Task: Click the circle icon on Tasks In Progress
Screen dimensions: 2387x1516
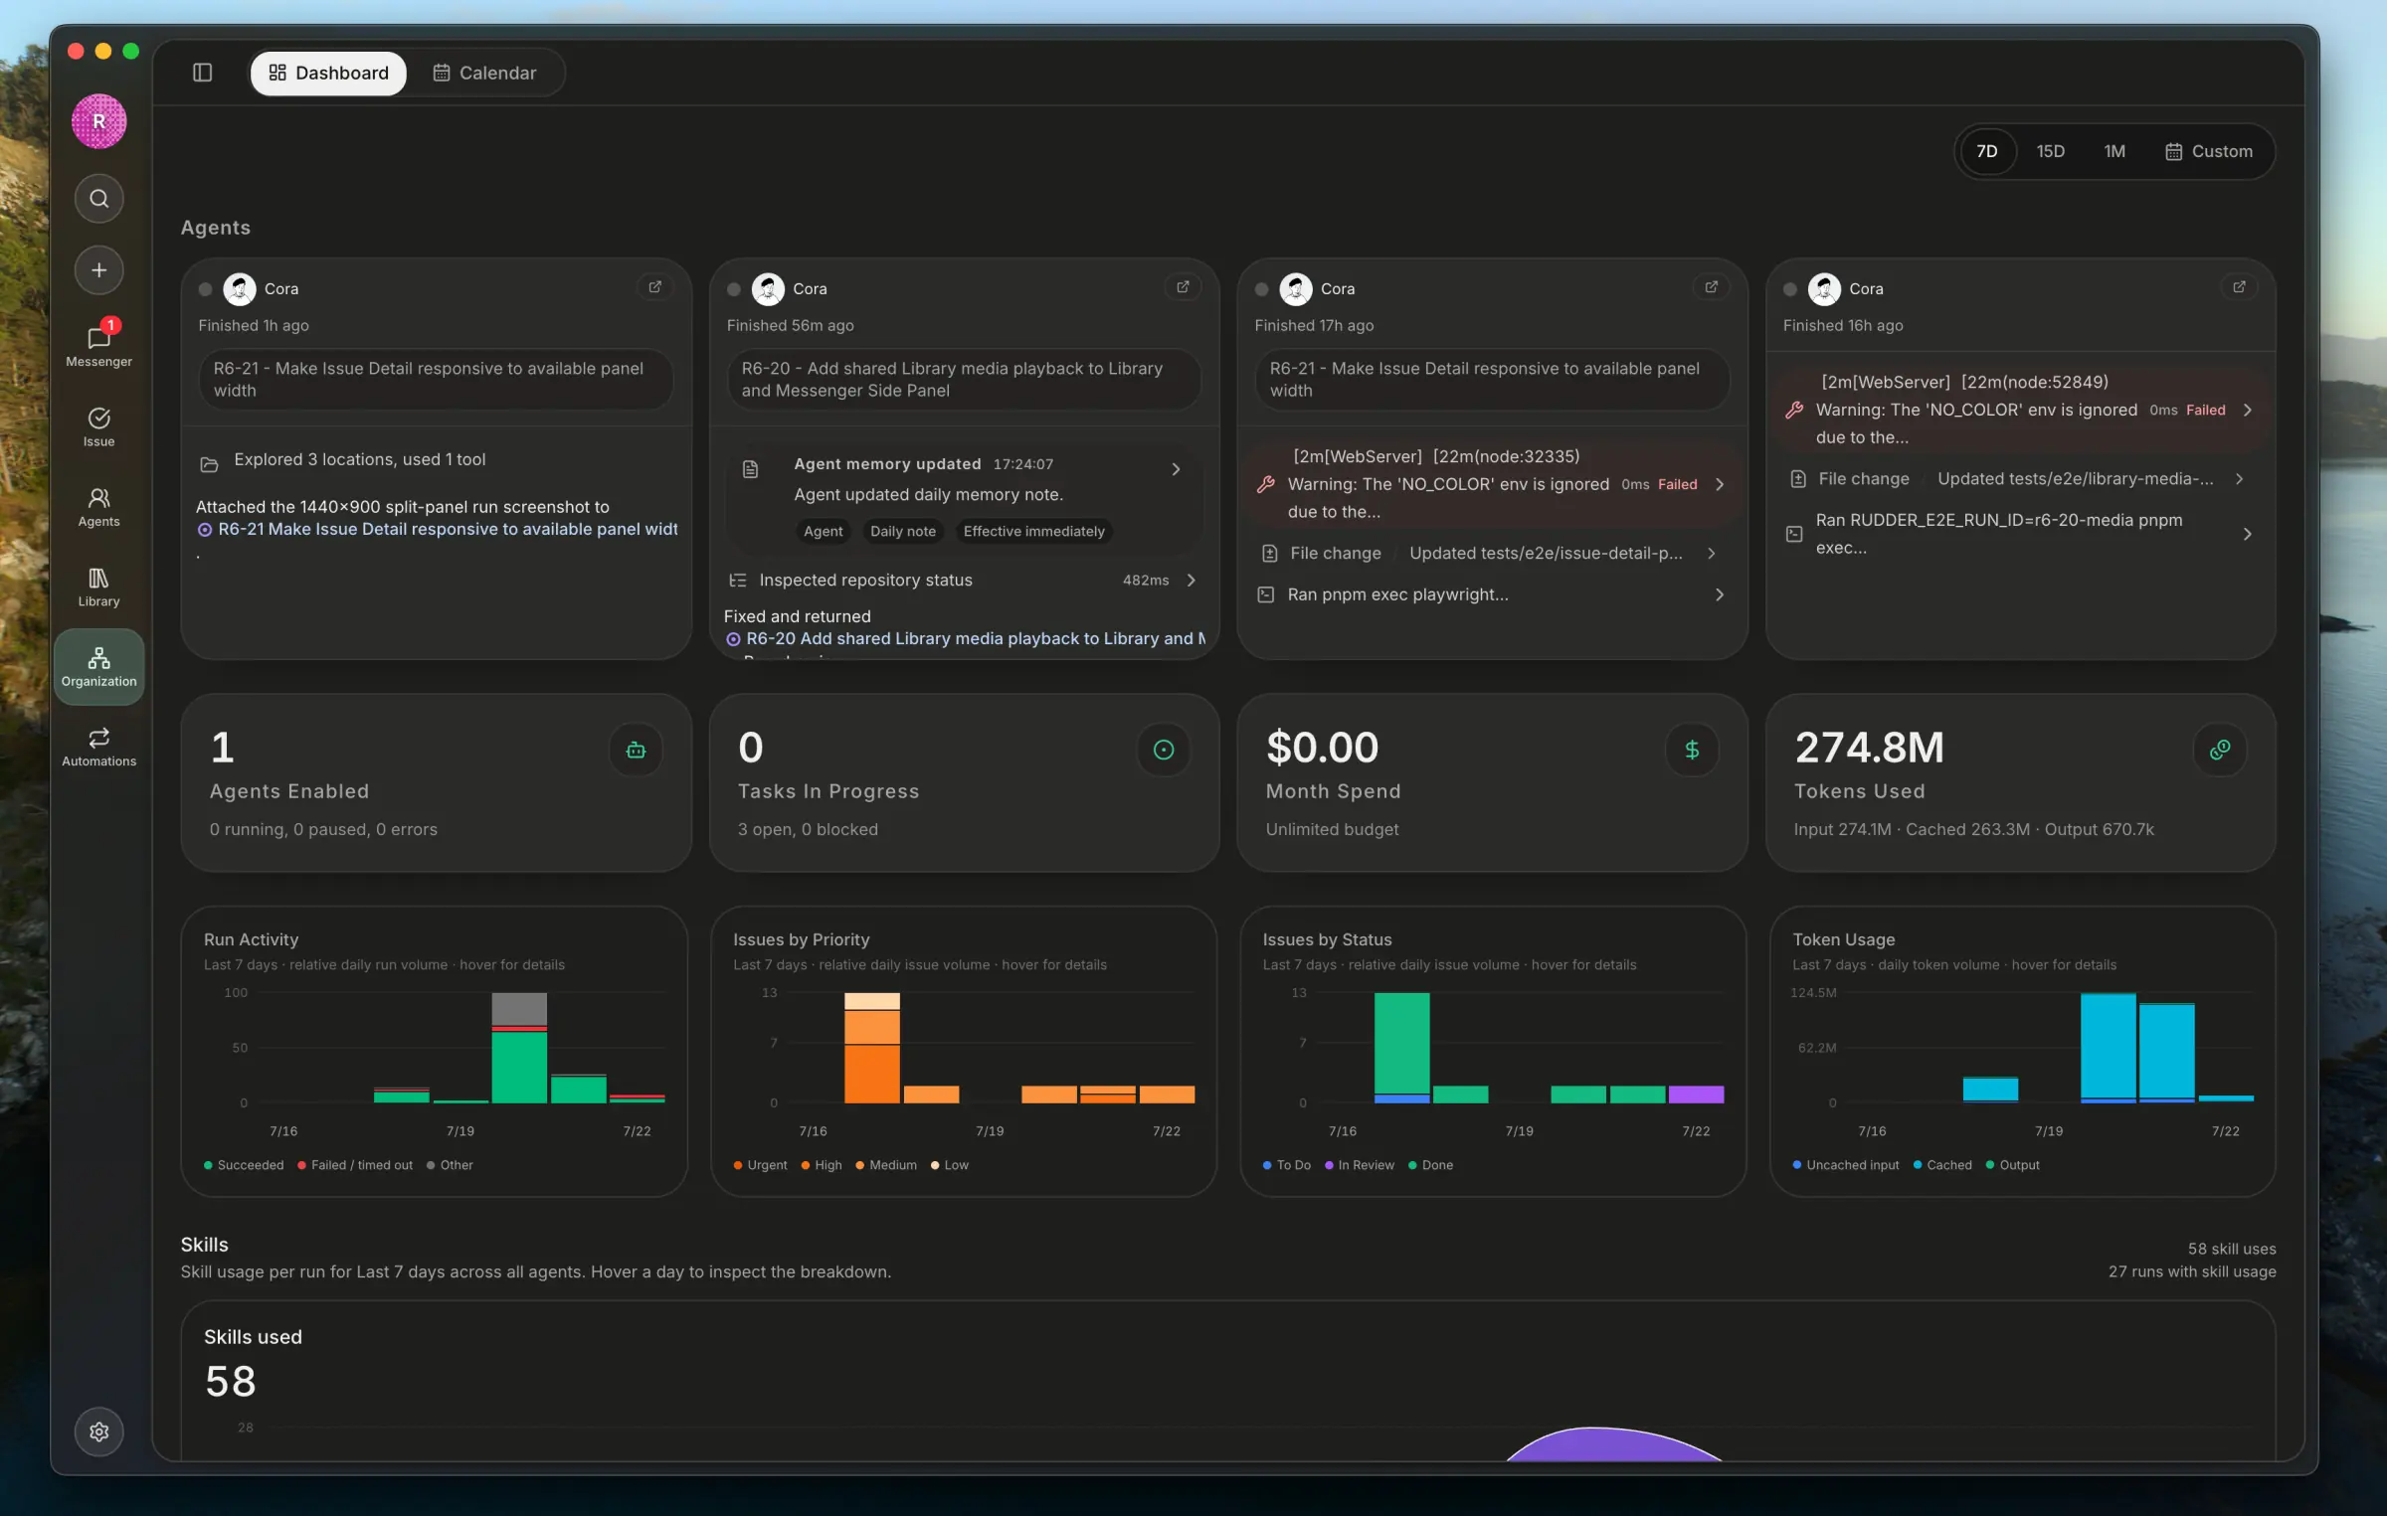Action: [1163, 750]
